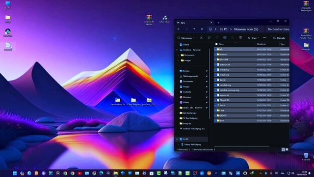Select TV Box Badiprog desktop folder

point(133,102)
